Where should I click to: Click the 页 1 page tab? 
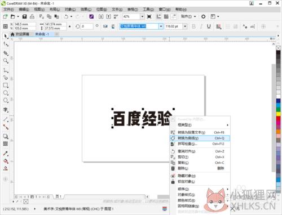[59, 196]
